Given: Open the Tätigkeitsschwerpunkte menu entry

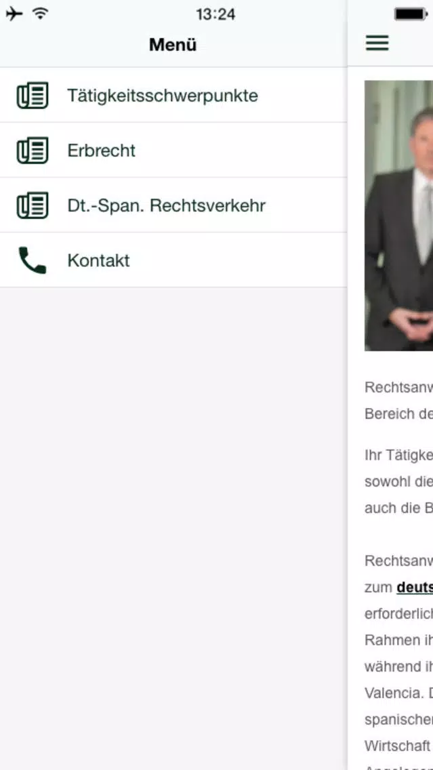Looking at the screenshot, I should tap(173, 96).
